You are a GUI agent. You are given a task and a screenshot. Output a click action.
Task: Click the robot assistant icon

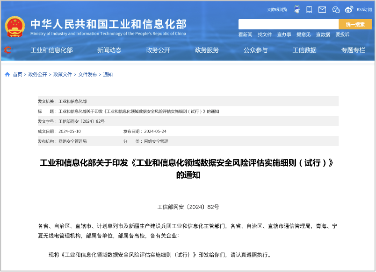click(x=297, y=9)
